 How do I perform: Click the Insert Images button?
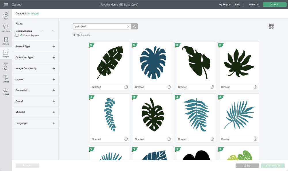tap(273, 166)
